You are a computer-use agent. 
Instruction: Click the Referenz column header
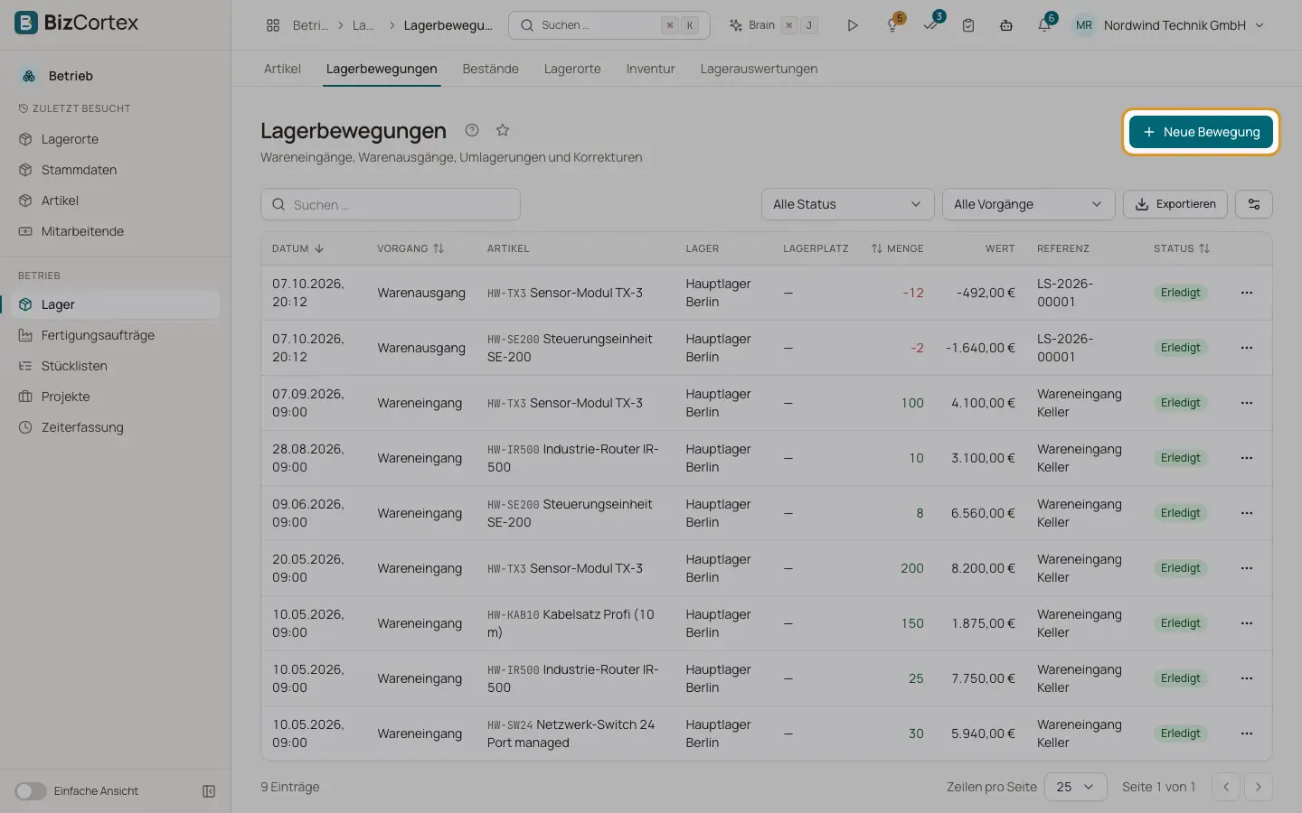pyautogui.click(x=1063, y=248)
